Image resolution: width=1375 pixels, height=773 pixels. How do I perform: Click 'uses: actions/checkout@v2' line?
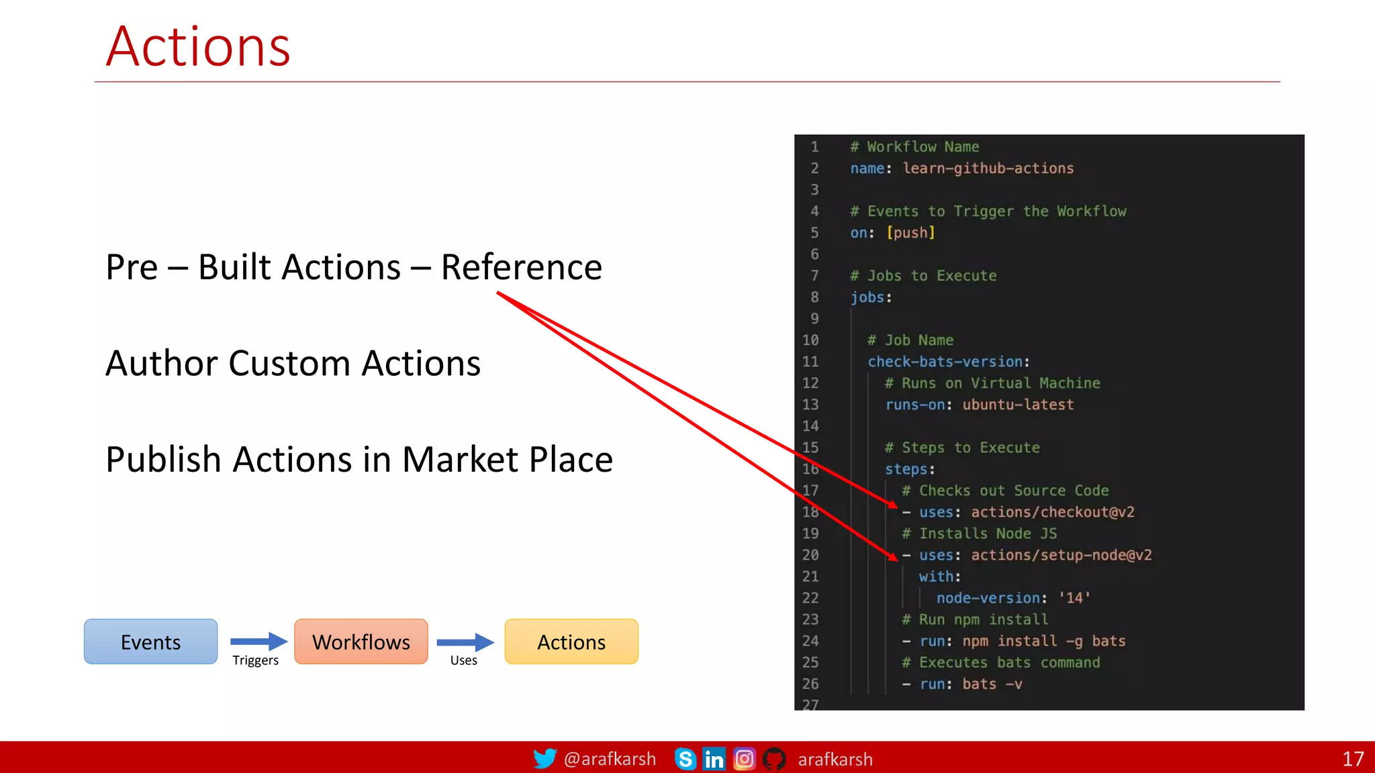click(1018, 512)
